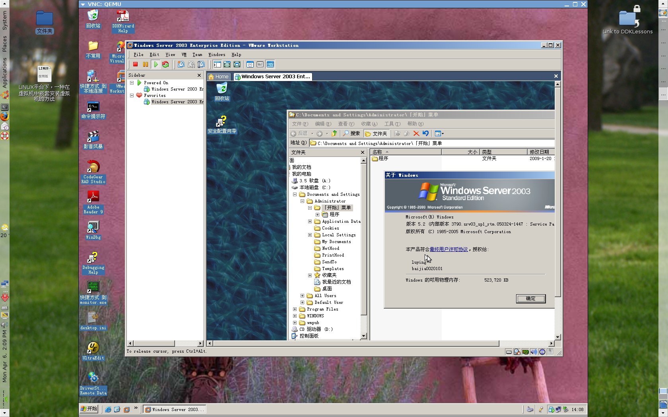The width and height of the screenshot is (668, 417).
Task: Open the 安全配置向导 icon on guest desktop
Action: point(222,124)
